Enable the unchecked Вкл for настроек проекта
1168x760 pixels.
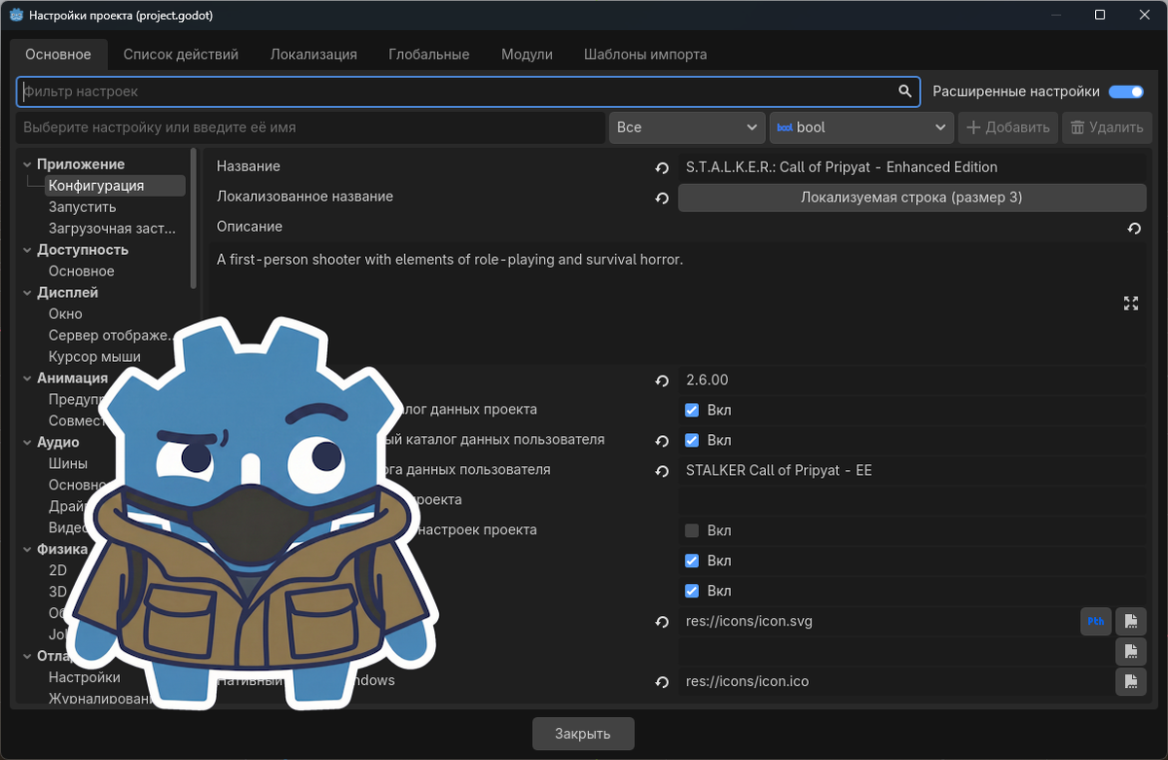pos(692,530)
